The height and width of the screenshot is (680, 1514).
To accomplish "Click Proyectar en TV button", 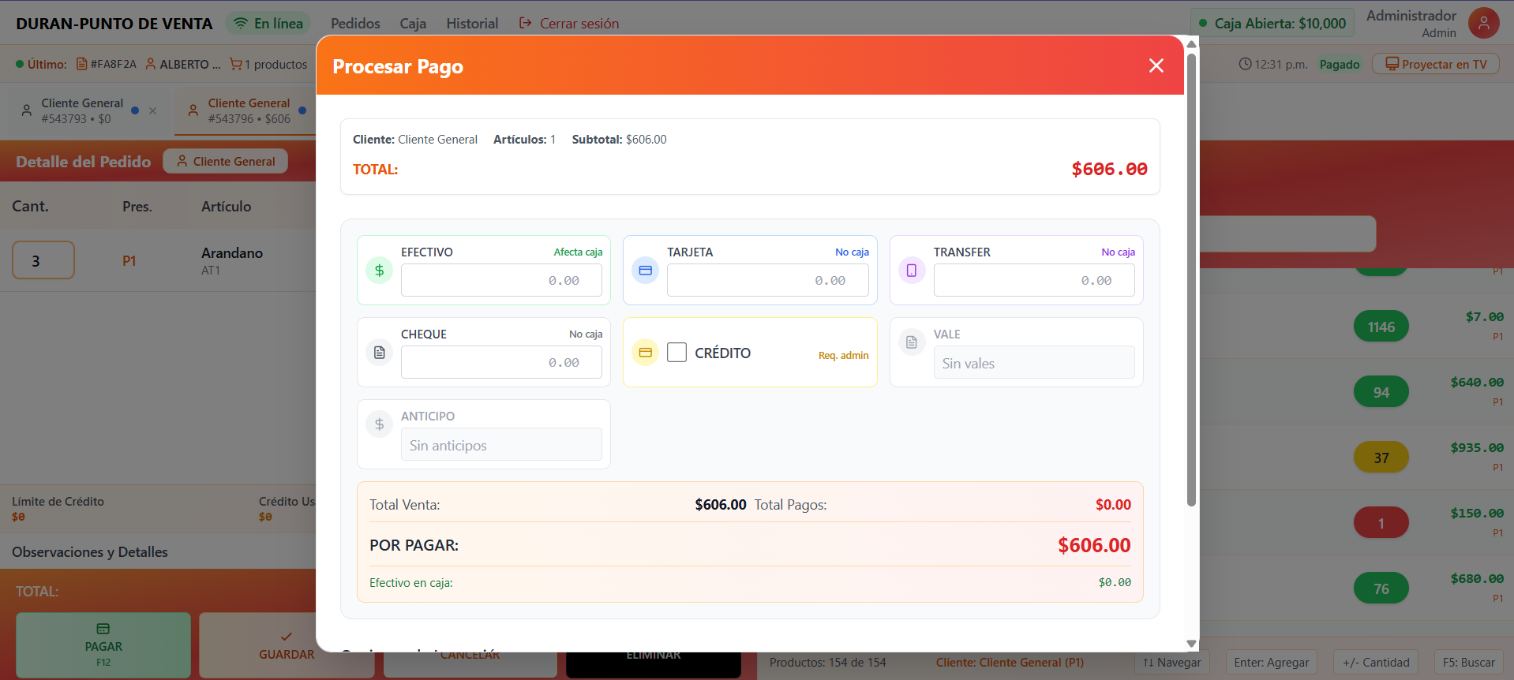I will (x=1436, y=65).
